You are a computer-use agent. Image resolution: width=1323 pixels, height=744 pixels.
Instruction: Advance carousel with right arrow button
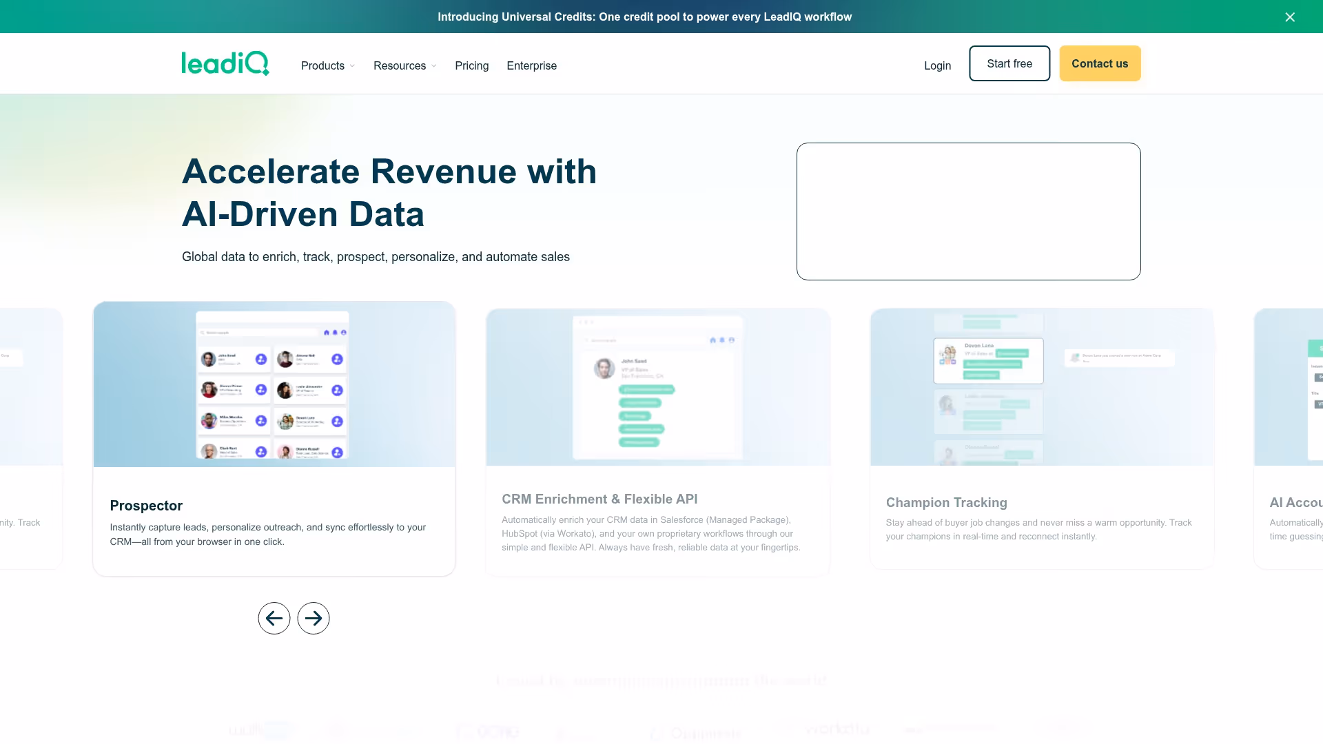click(x=314, y=619)
